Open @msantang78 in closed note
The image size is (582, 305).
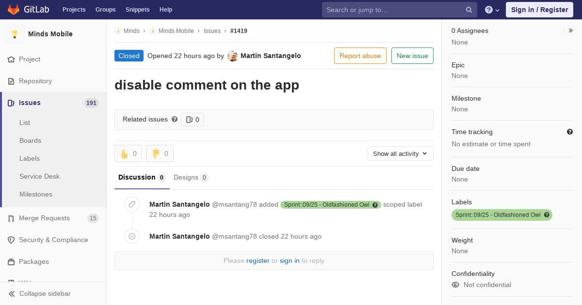(x=234, y=236)
